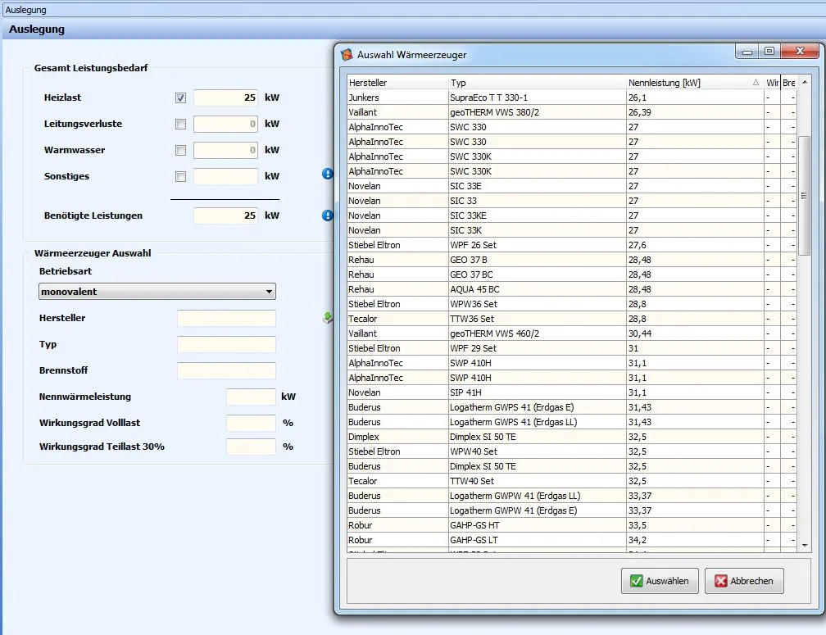Click the Warmwasser kW input field
Screen dimensions: 826x635
(225, 150)
